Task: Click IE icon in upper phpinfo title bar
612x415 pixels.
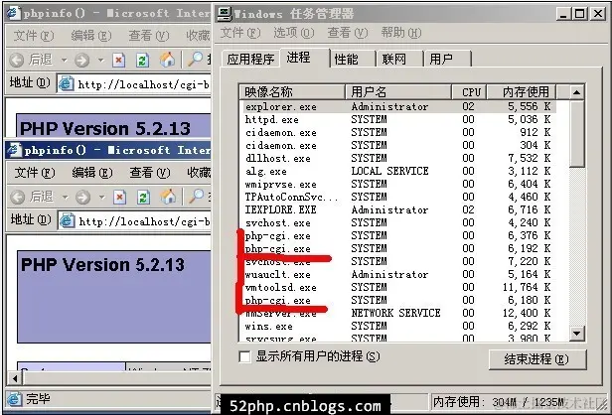Action: pyautogui.click(x=13, y=13)
